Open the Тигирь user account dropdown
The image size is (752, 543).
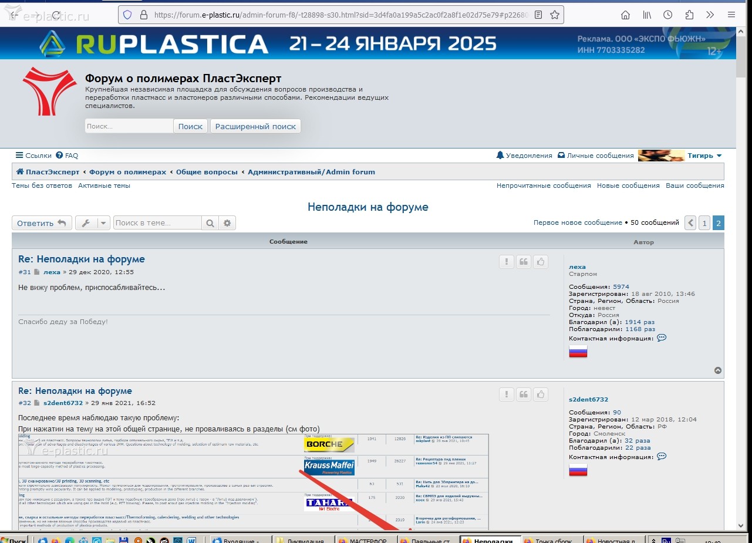(704, 156)
